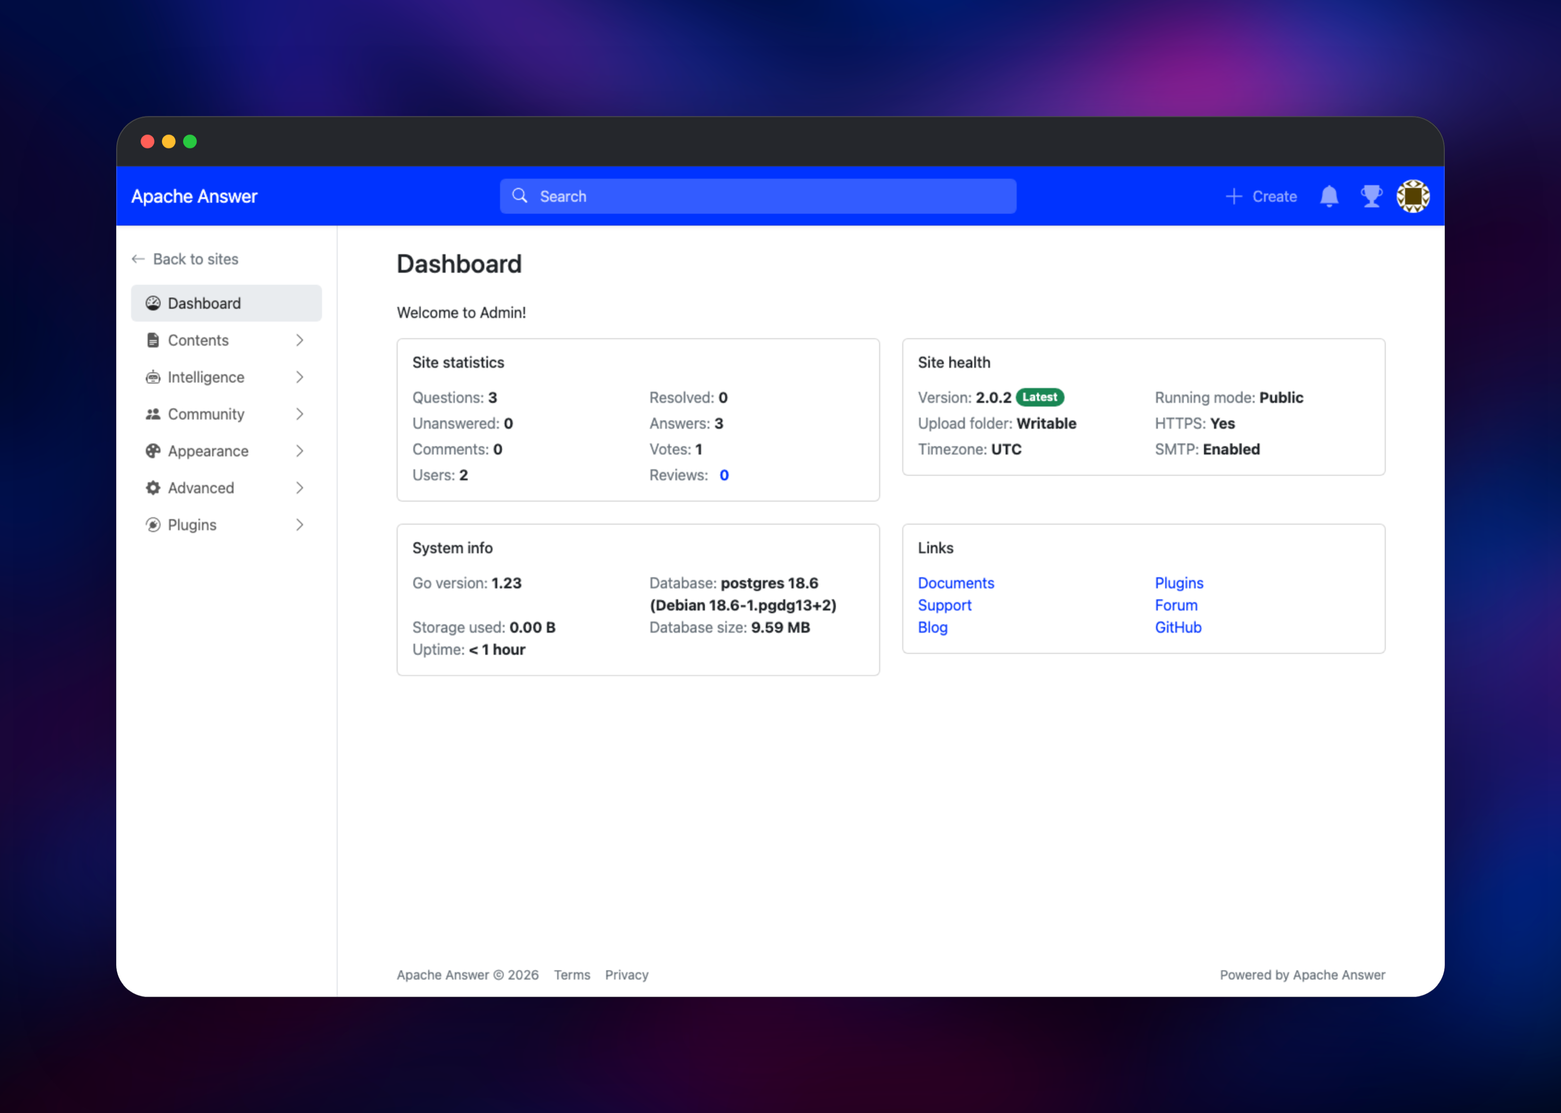Open the Documents link
This screenshot has width=1561, height=1113.
[x=956, y=583]
